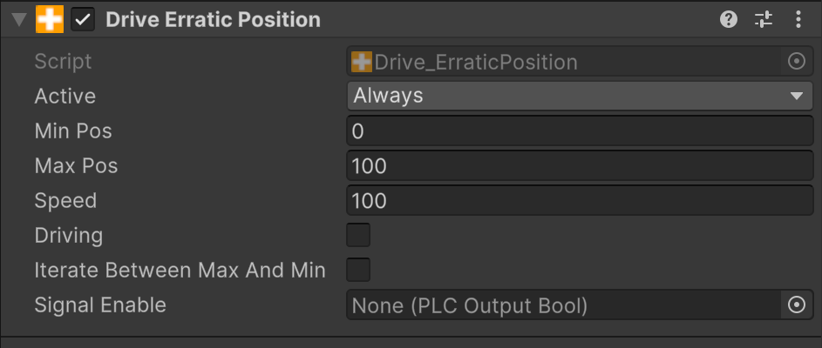Open the three-dot component options menu
The width and height of the screenshot is (822, 348).
798,20
